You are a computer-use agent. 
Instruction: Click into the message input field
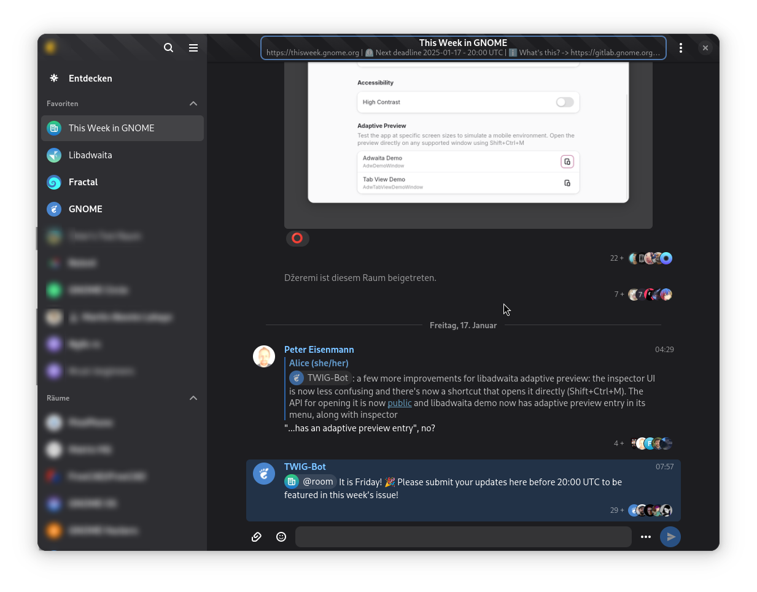(x=463, y=537)
